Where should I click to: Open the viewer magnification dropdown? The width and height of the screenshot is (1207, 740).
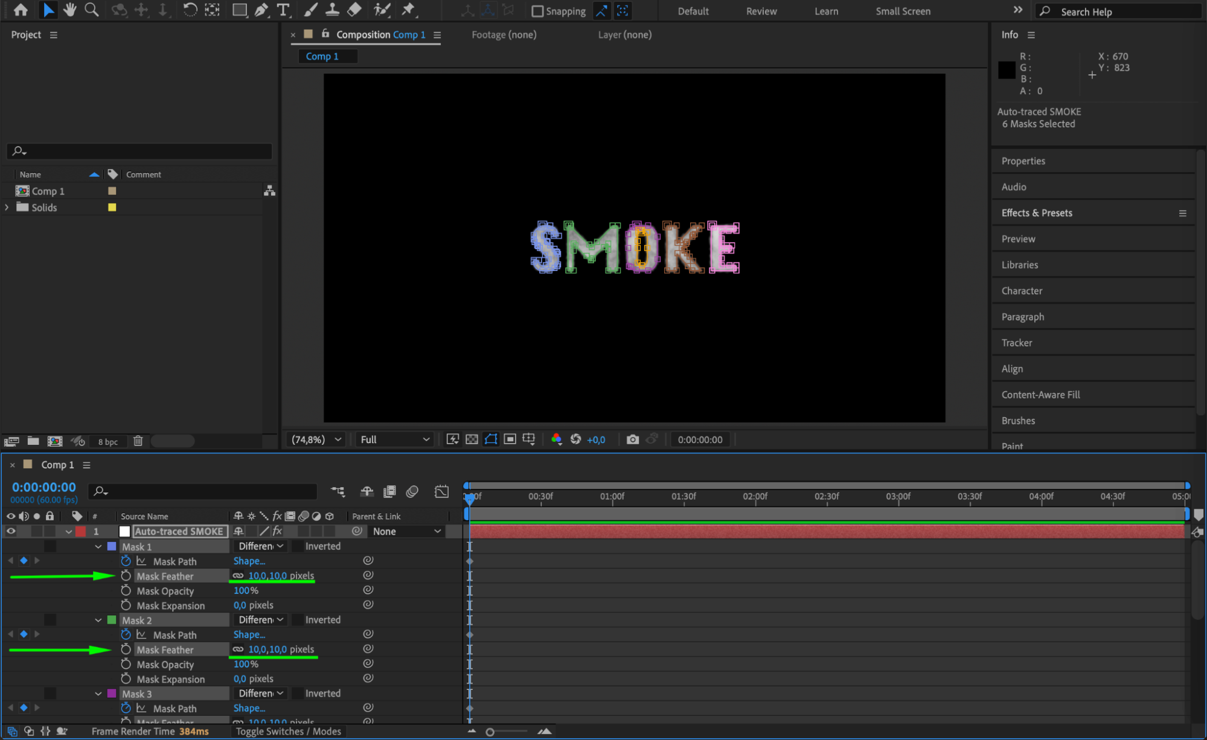pyautogui.click(x=316, y=439)
